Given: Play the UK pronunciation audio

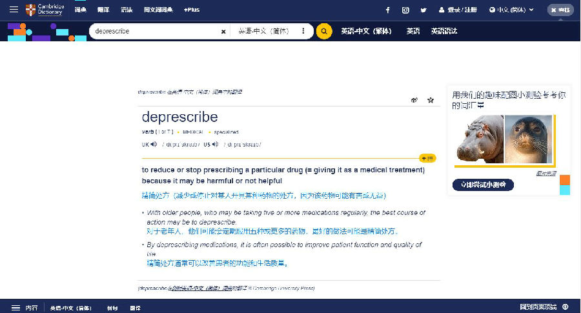Looking at the screenshot, I should (x=154, y=144).
